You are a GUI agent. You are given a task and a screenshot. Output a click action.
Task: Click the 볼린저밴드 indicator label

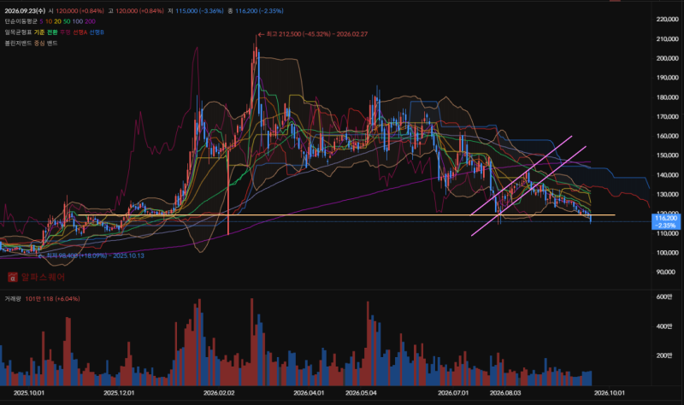pyautogui.click(x=18, y=44)
